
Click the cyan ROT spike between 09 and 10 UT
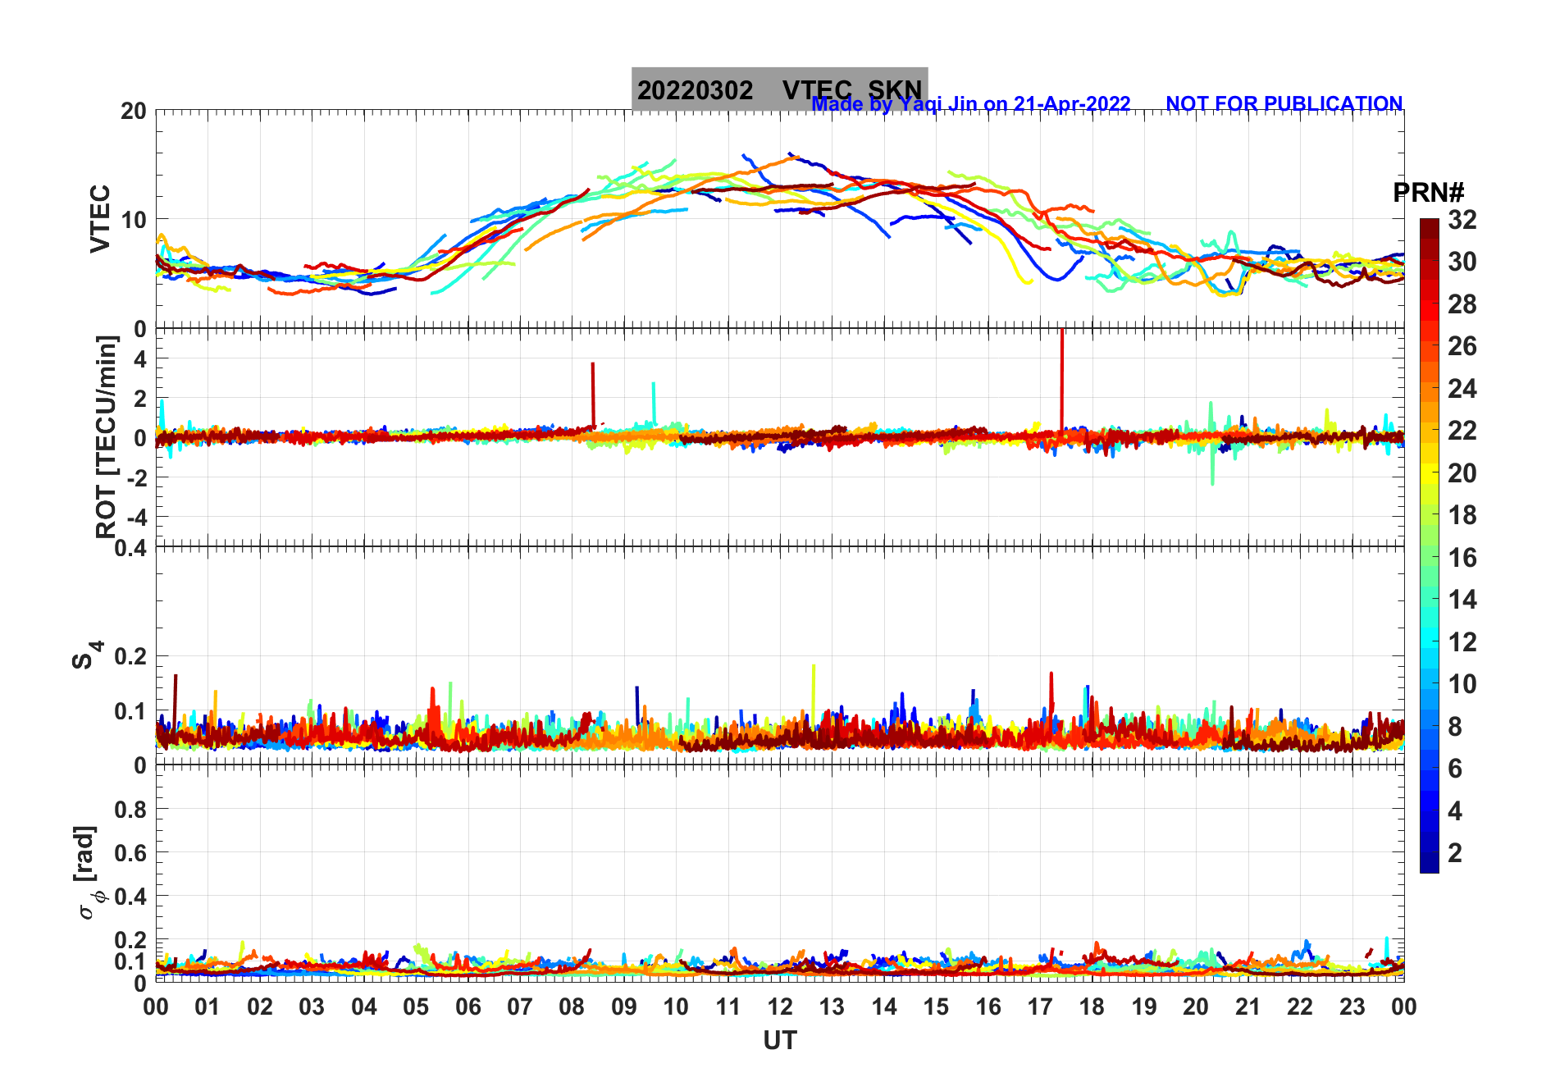[654, 402]
